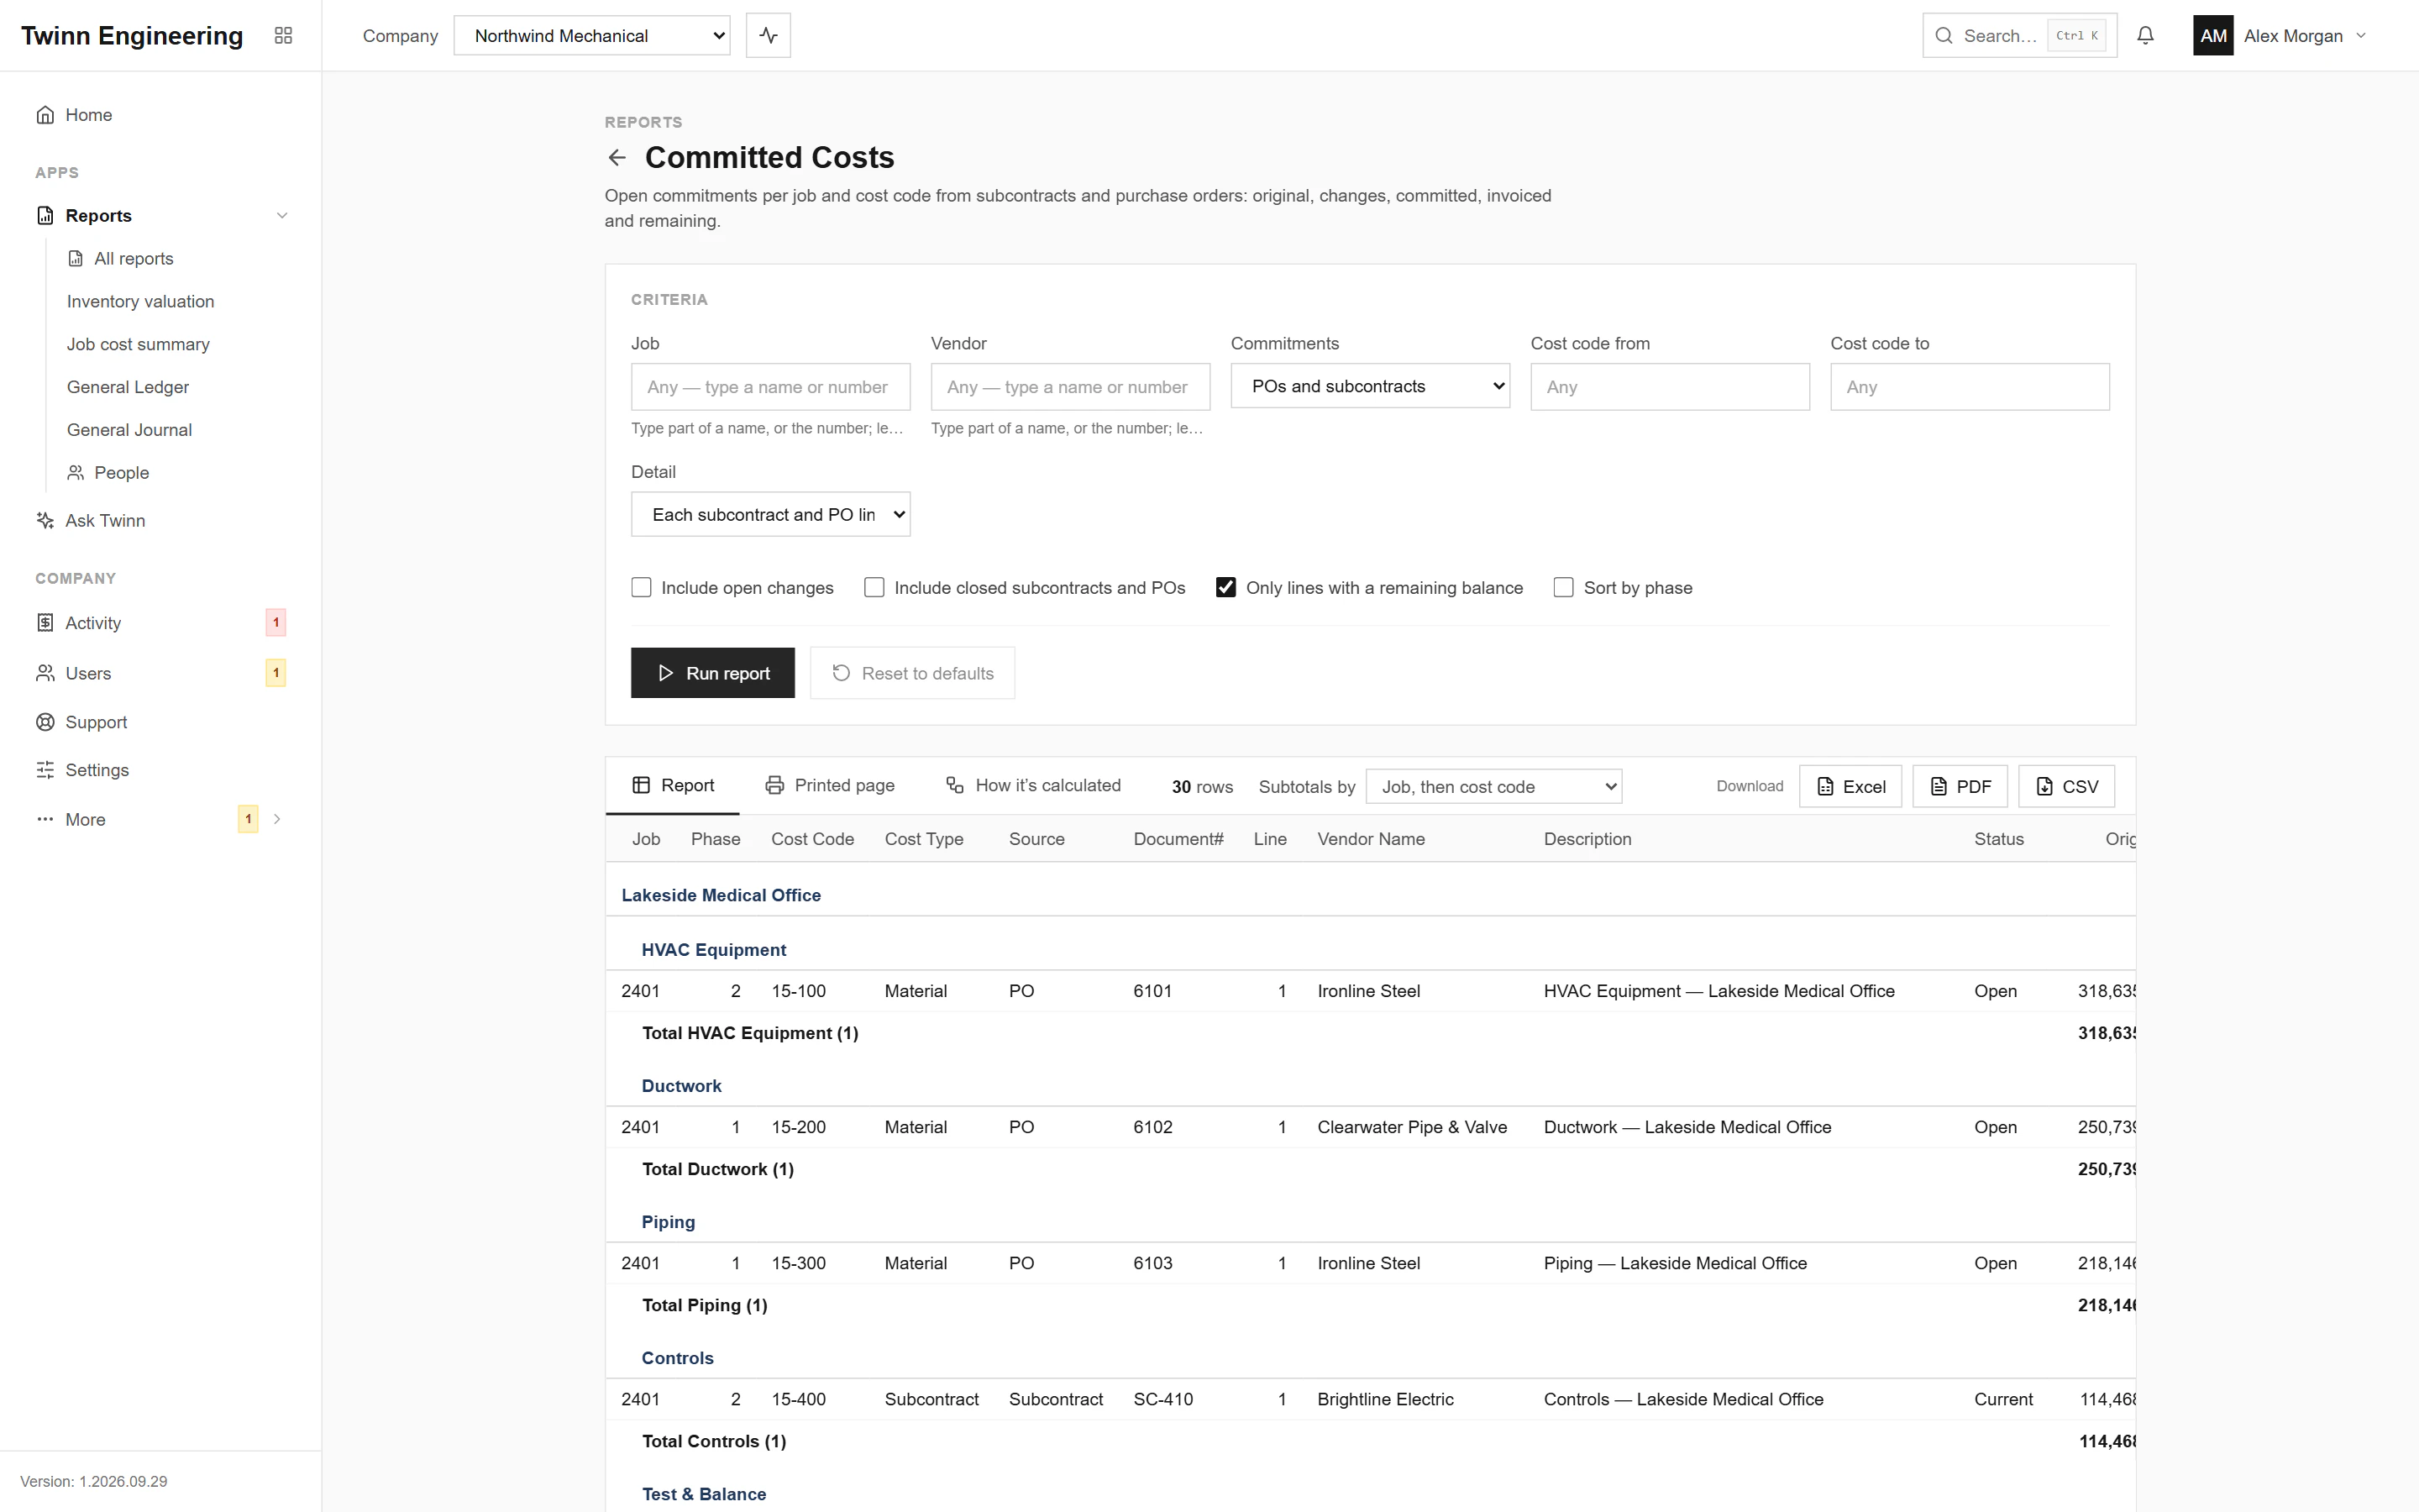Click the Vendor criteria input field
Image resolution: width=2419 pixels, height=1512 pixels.
[1069, 387]
